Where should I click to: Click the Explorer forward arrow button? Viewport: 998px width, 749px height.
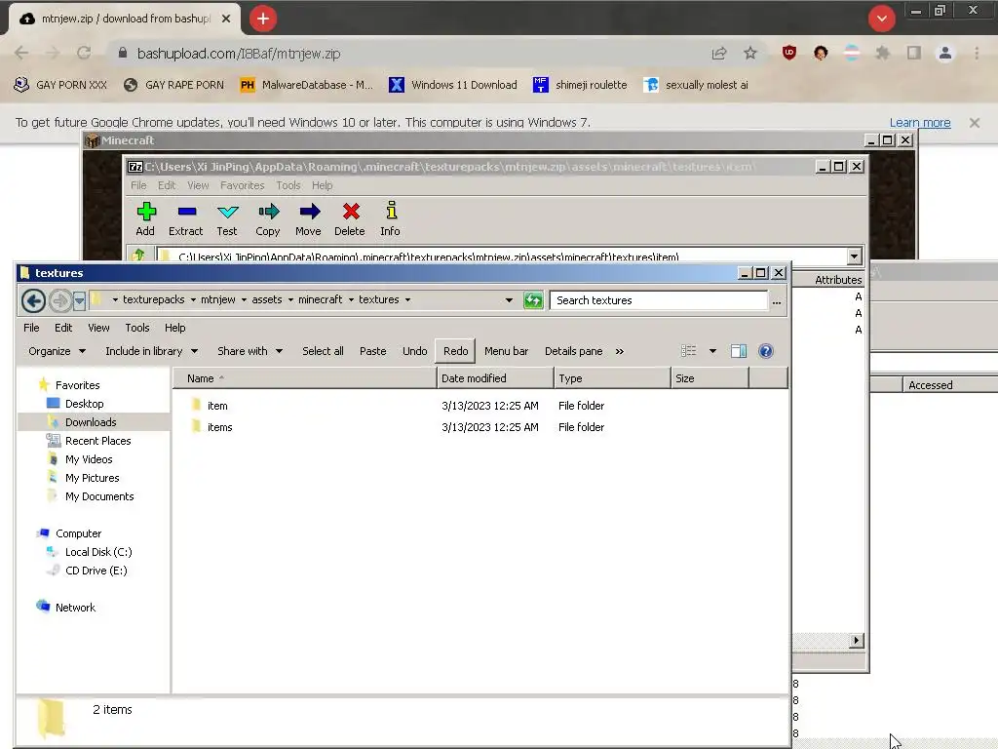coord(59,300)
